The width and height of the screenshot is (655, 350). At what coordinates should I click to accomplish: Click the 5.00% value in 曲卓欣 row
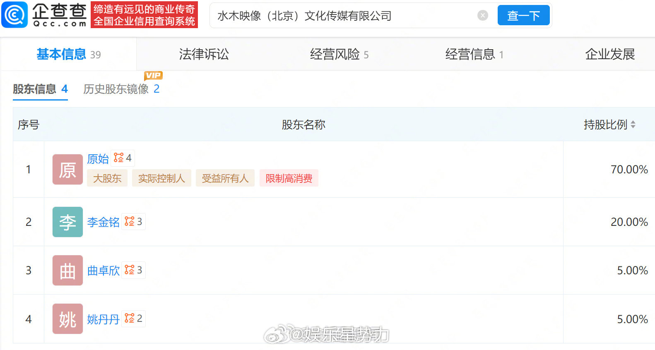pyautogui.click(x=632, y=271)
